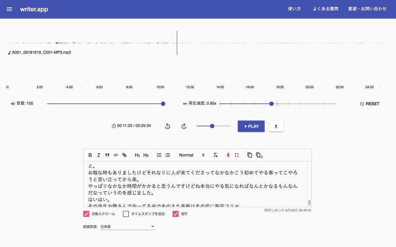Screen dimensions: 396x247
Task: Open the hamburger navigation menu
Action: [9, 9]
